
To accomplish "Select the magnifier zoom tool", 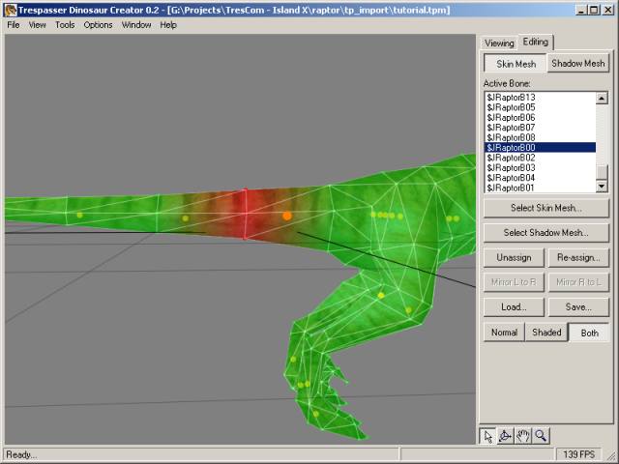I will click(541, 436).
